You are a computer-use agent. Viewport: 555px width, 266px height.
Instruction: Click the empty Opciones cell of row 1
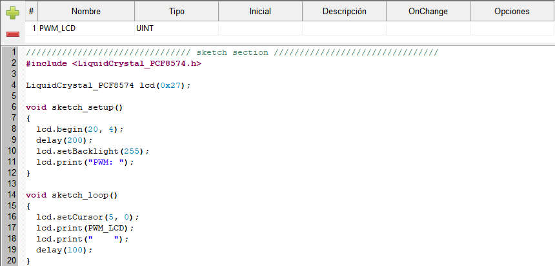tap(512, 28)
